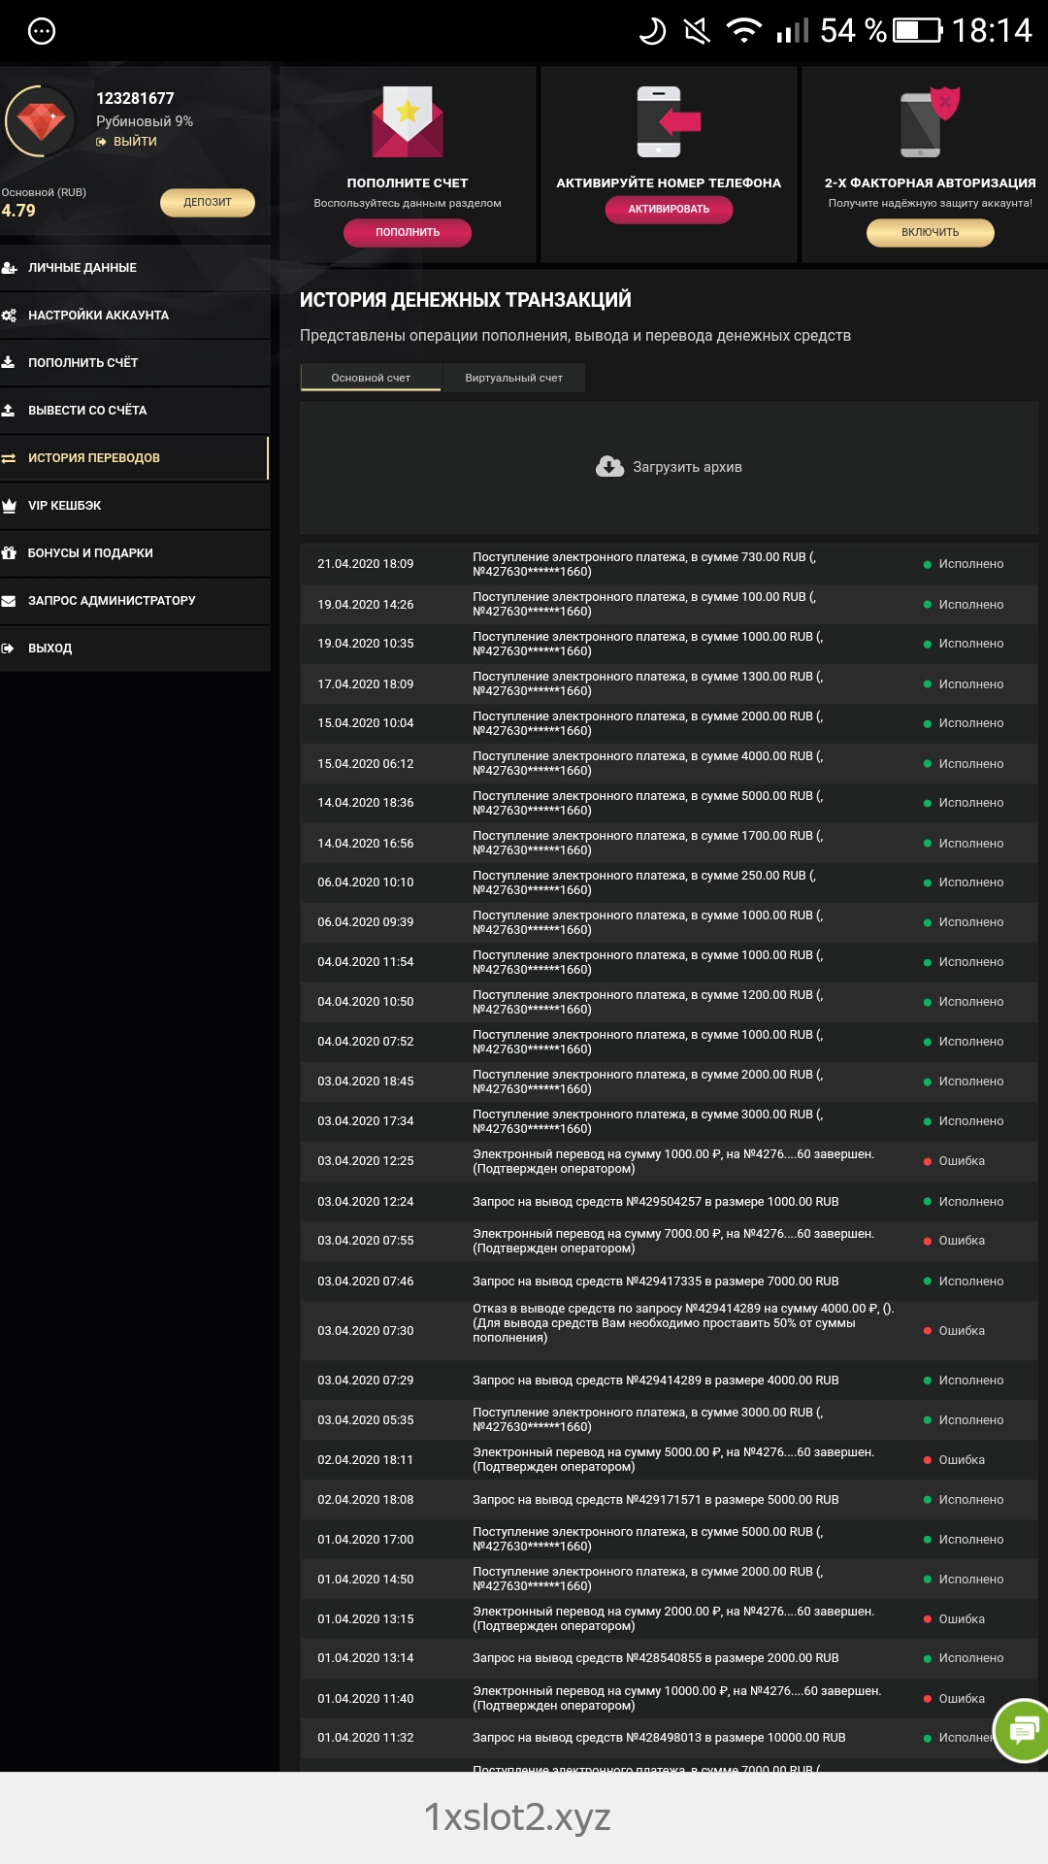Open the live chat support bubble
This screenshot has height=1864, width=1048.
pos(1023,1729)
